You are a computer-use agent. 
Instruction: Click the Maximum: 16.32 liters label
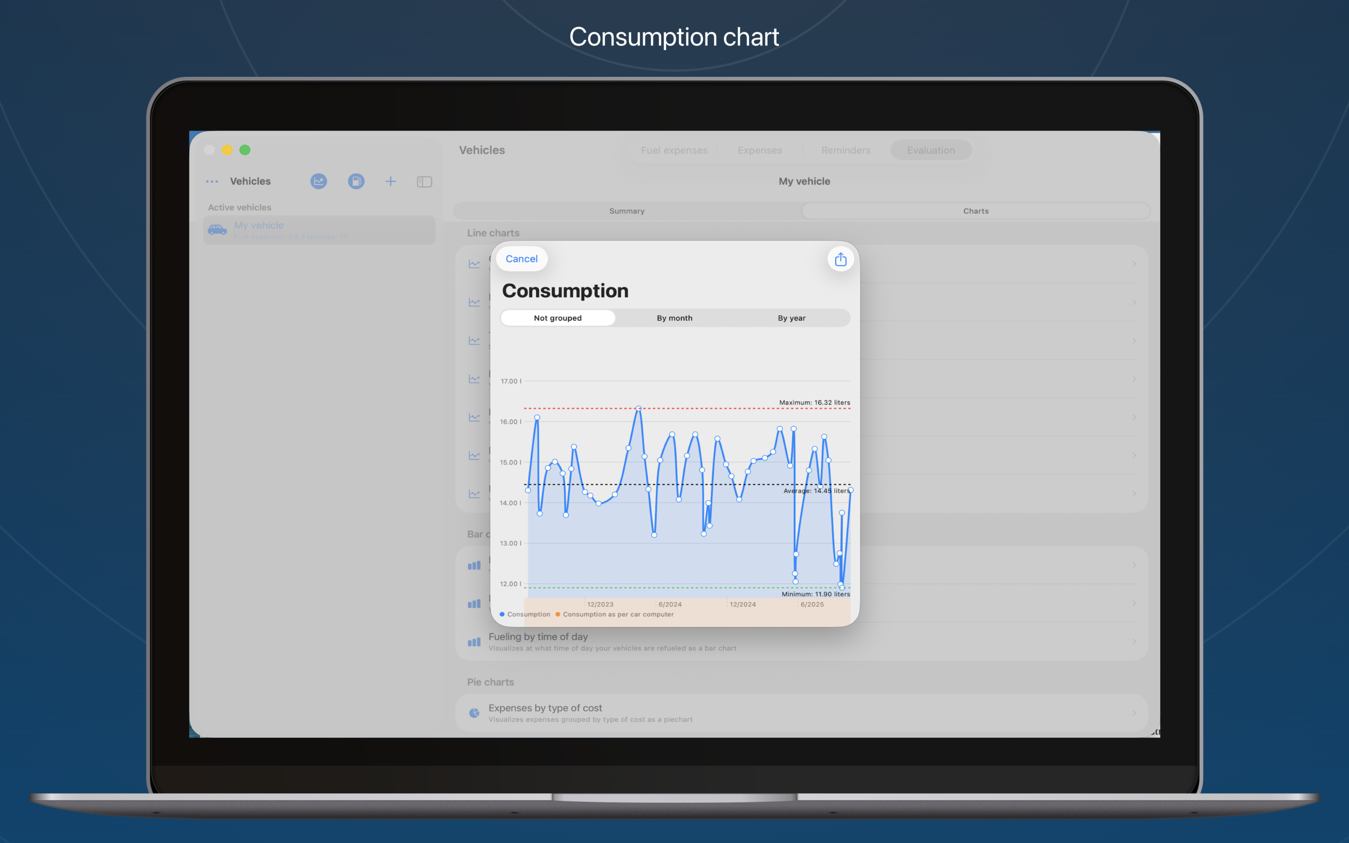[815, 403]
